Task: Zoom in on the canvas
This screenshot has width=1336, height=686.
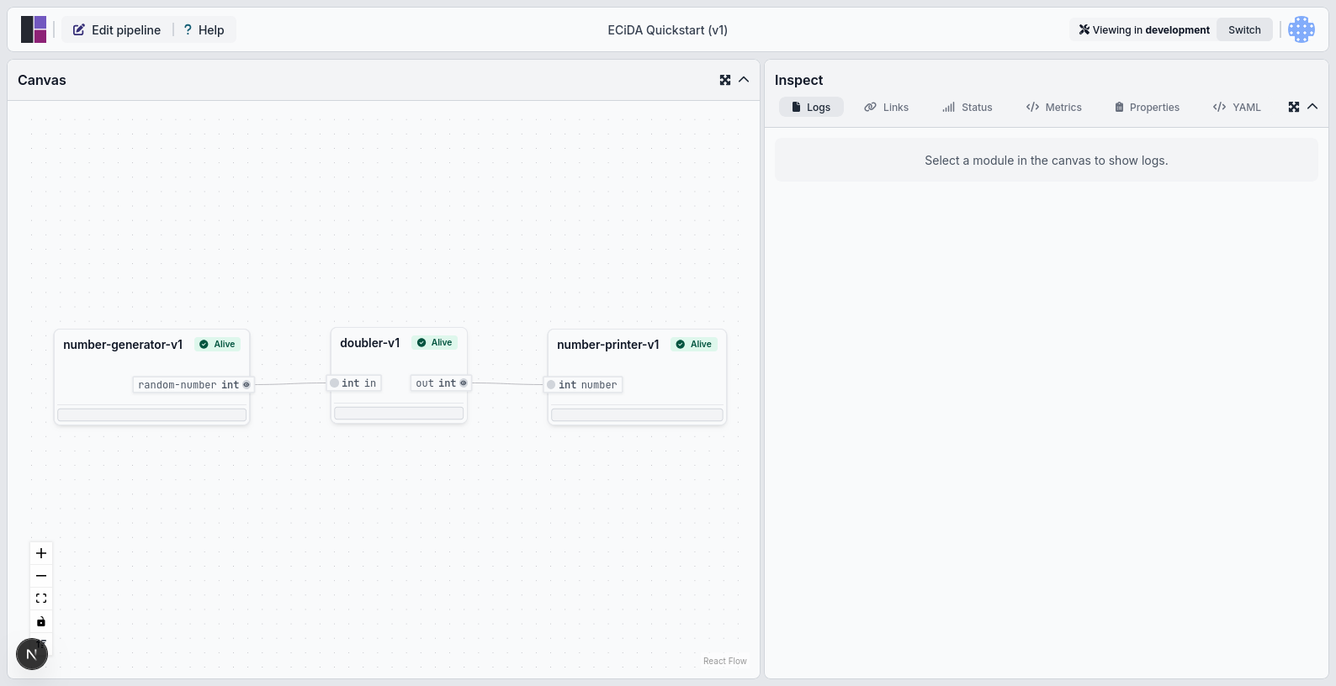Action: click(41, 553)
